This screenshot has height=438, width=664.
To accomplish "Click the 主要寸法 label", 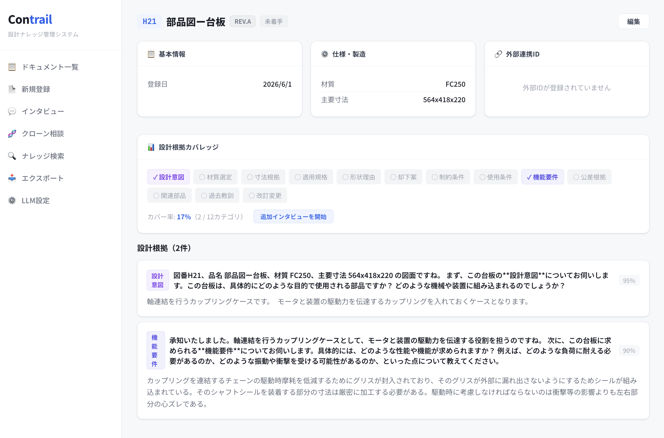I will (334, 100).
